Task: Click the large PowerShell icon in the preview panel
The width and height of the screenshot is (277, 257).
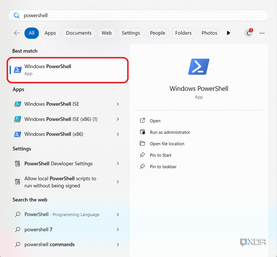Action: coord(198,67)
